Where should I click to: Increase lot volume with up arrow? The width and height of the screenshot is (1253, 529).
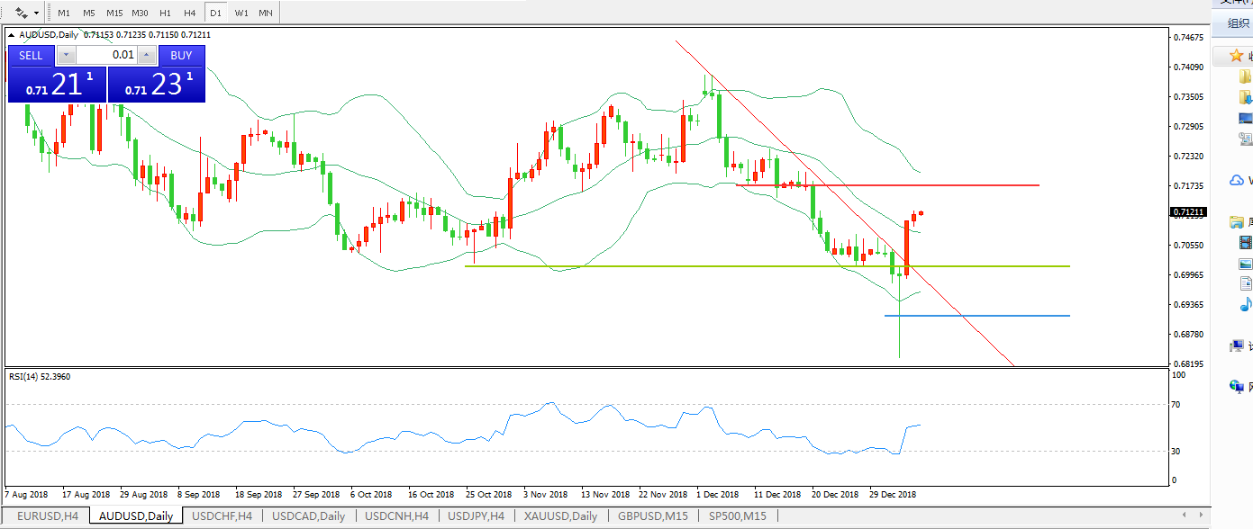(x=147, y=55)
